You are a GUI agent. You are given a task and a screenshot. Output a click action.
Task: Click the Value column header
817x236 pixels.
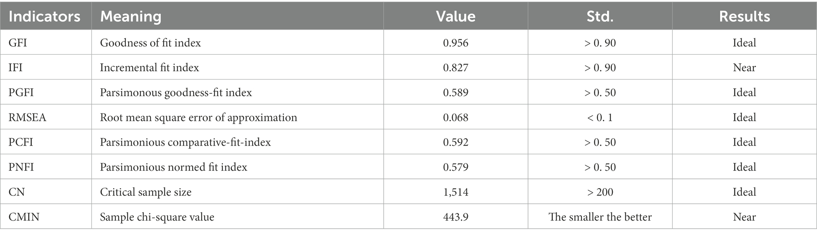[456, 17]
